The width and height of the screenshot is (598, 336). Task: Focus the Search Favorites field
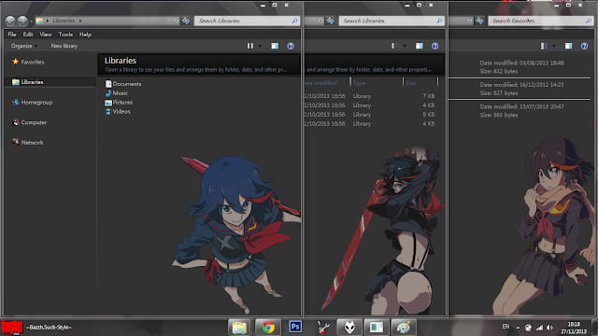click(541, 21)
